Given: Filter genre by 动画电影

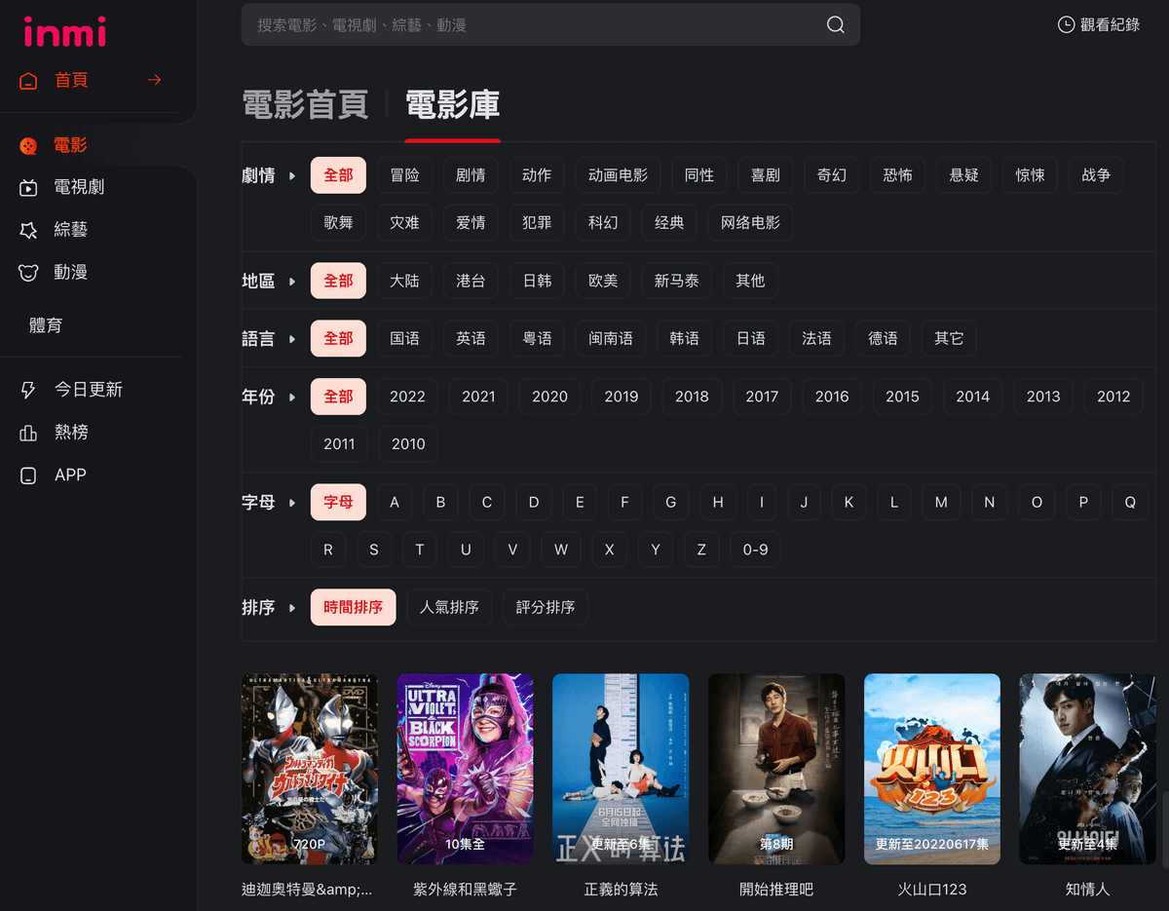Looking at the screenshot, I should tap(618, 175).
